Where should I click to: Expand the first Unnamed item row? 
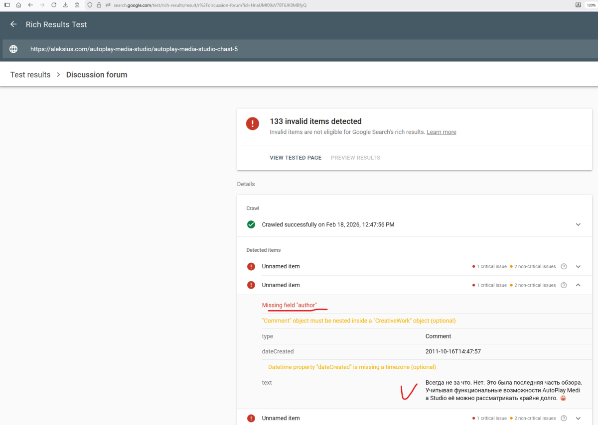[578, 266]
